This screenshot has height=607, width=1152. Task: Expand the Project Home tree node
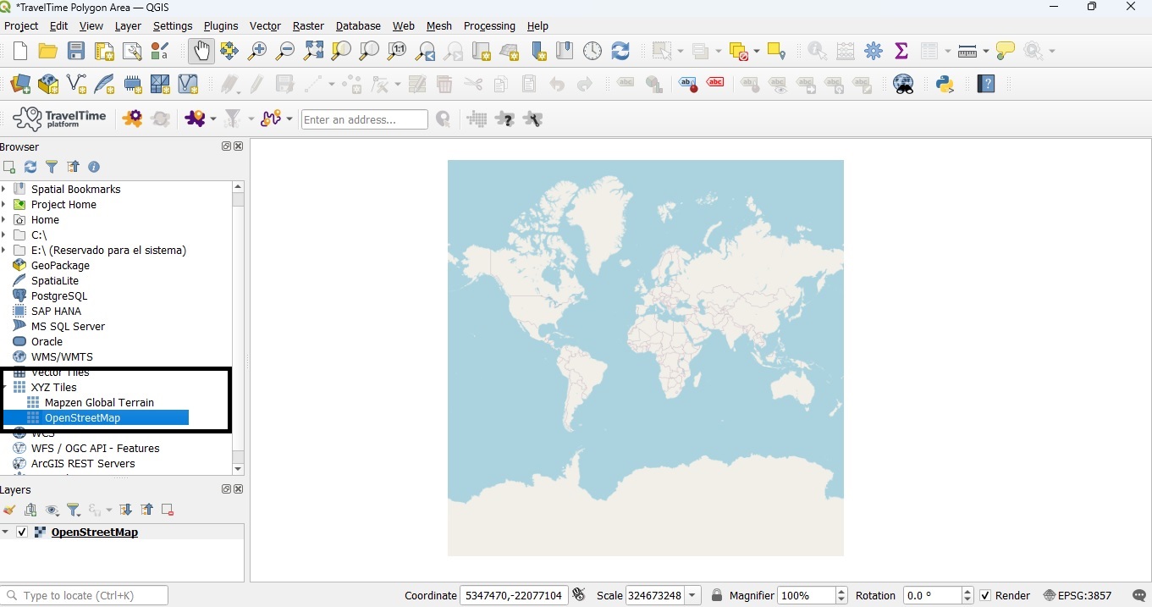tap(4, 205)
